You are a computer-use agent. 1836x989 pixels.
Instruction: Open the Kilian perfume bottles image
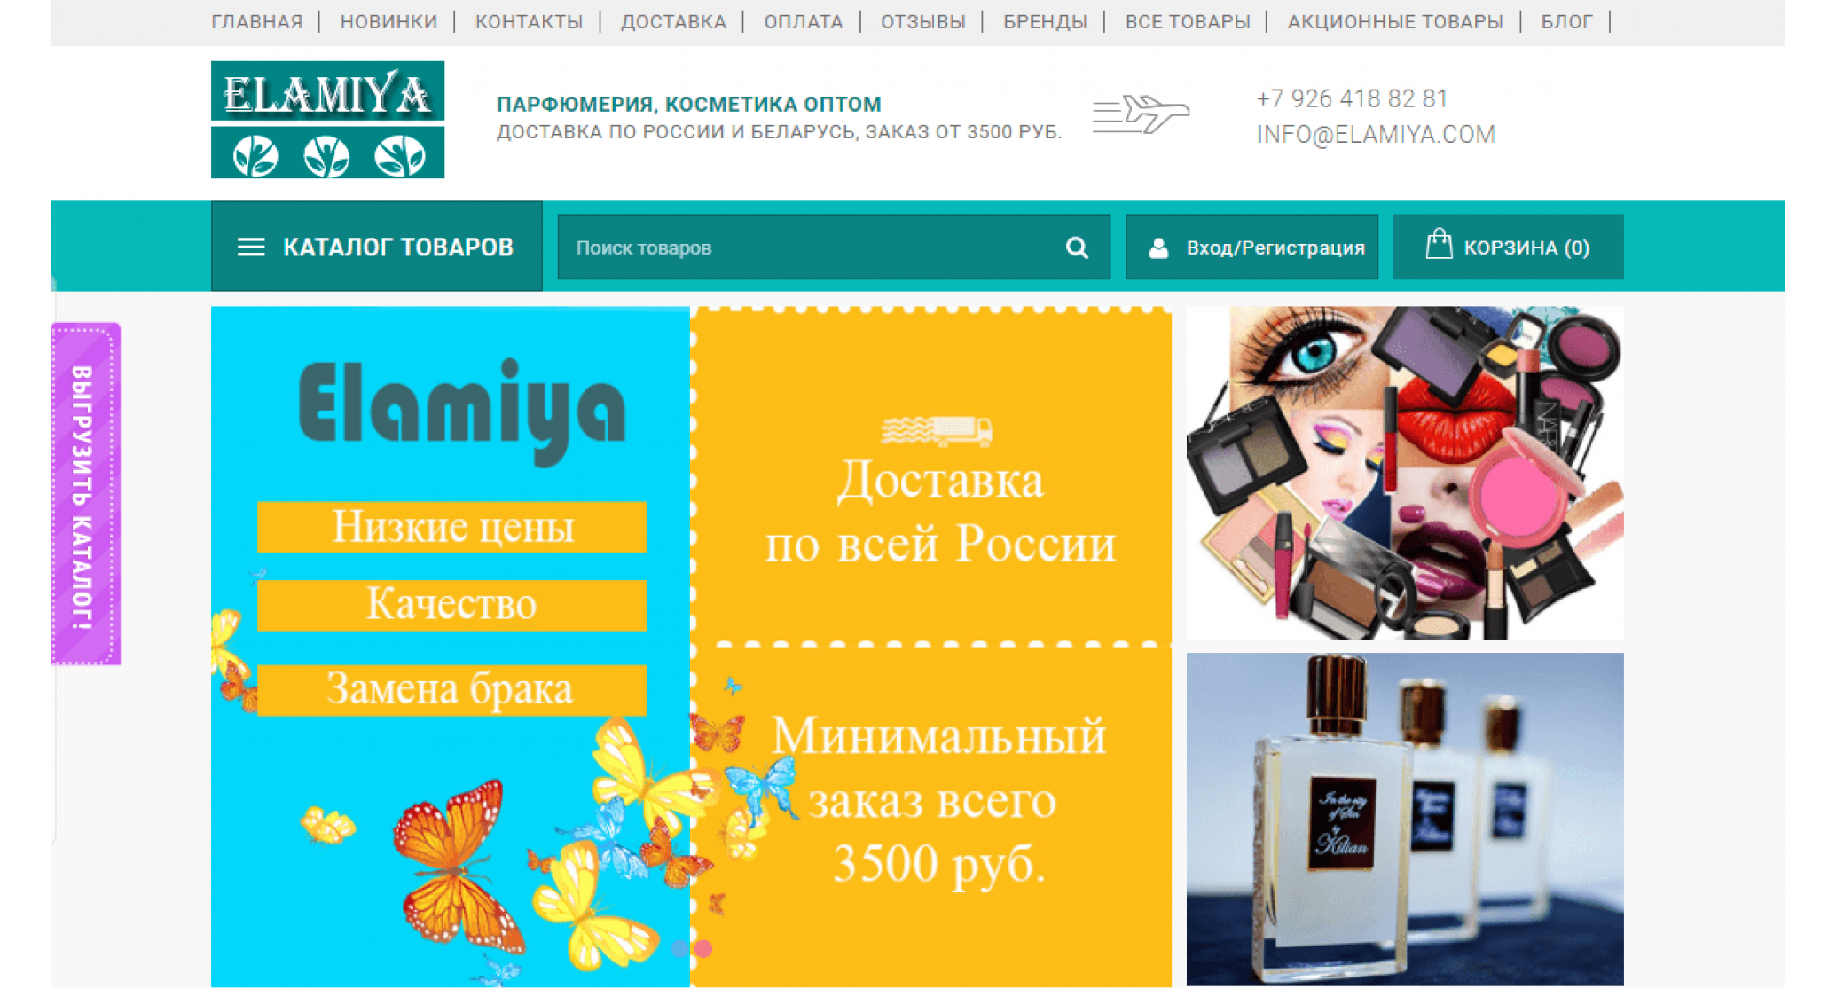coord(1405,820)
